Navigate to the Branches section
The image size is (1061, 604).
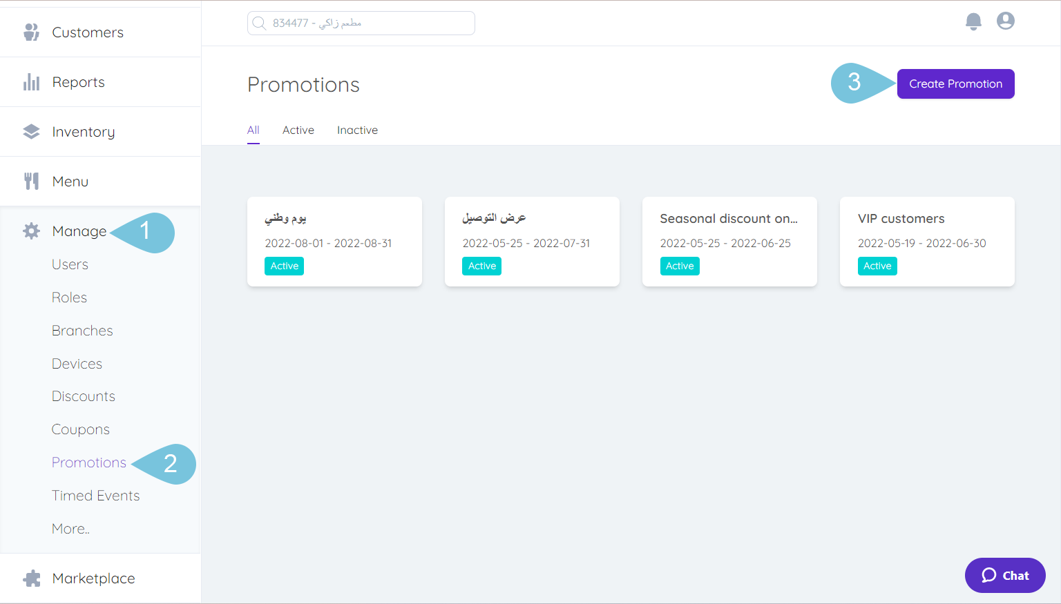point(82,330)
